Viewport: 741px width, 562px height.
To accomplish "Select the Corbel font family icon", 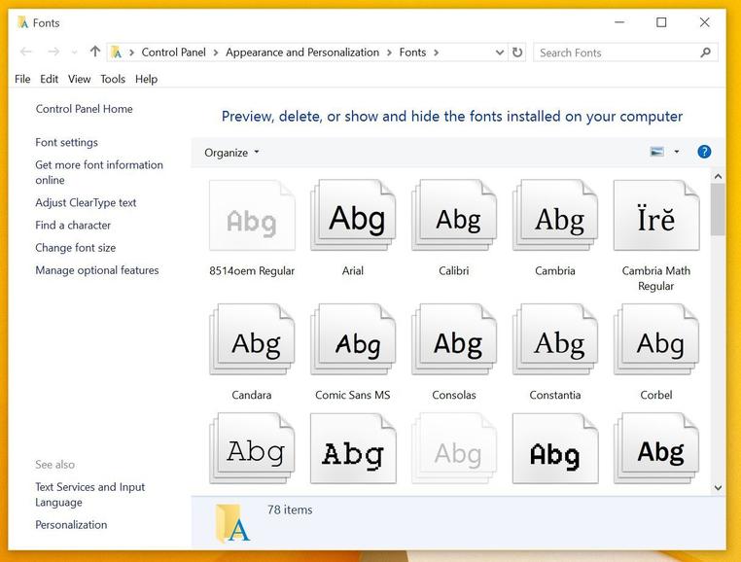I will click(656, 339).
